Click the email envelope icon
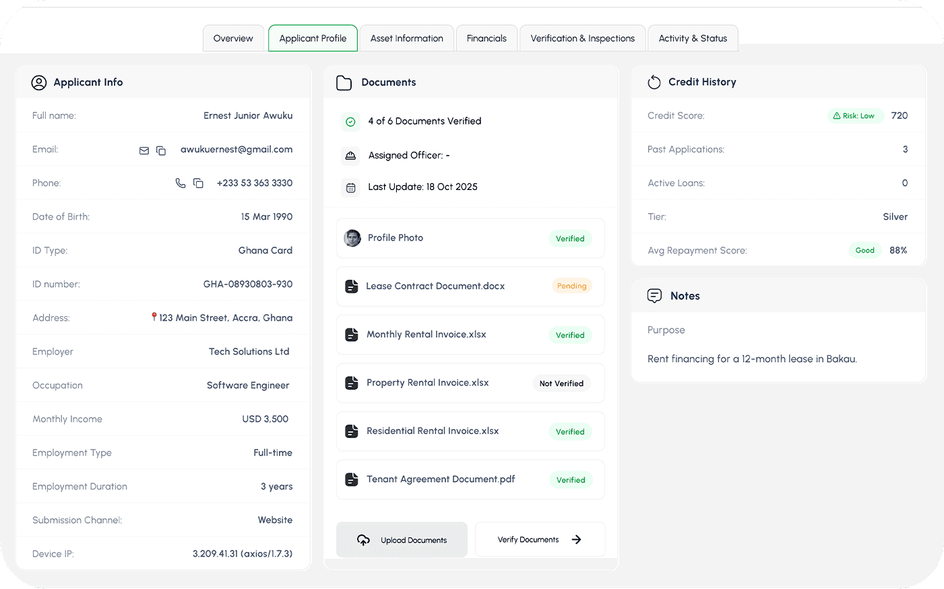This screenshot has width=944, height=589. tap(144, 150)
